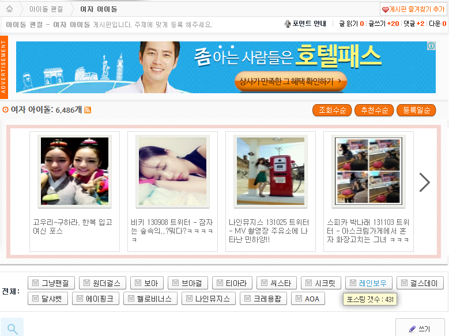This screenshot has height=336, width=449.
Task: Click the pencil icon on 쓰기 button
Action: [x=412, y=329]
